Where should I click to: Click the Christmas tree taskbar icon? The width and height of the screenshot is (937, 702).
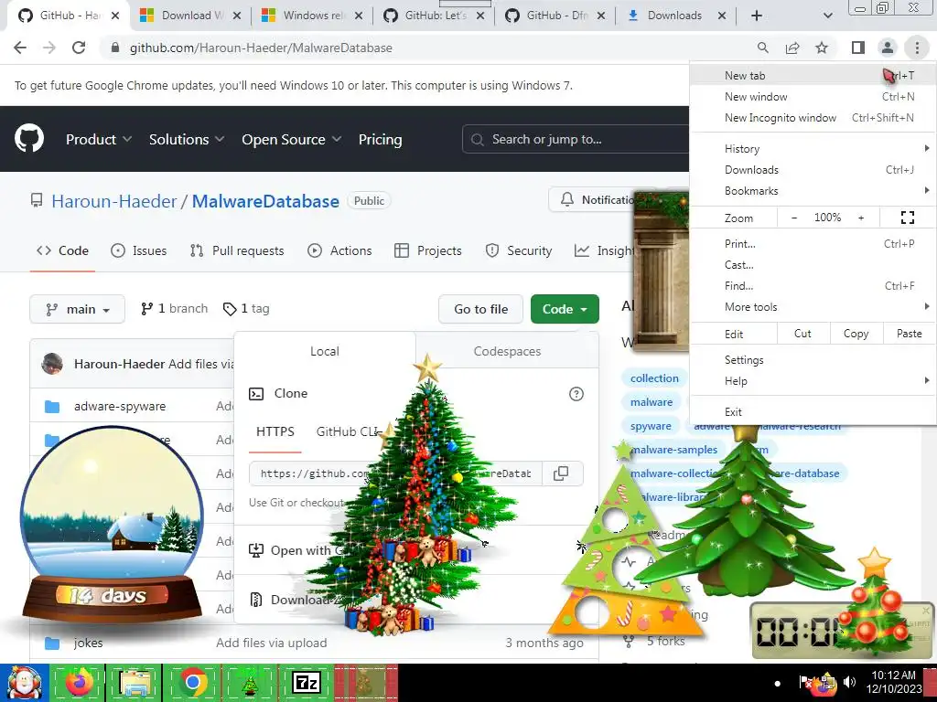(x=250, y=682)
